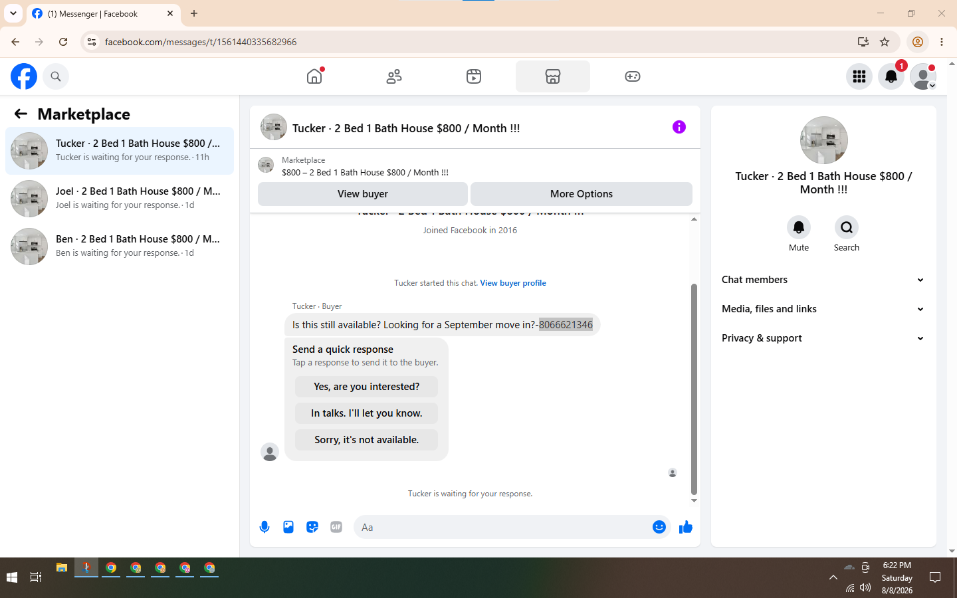This screenshot has width=957, height=598.
Task: Expand Media, files and links section
Action: coord(823,309)
